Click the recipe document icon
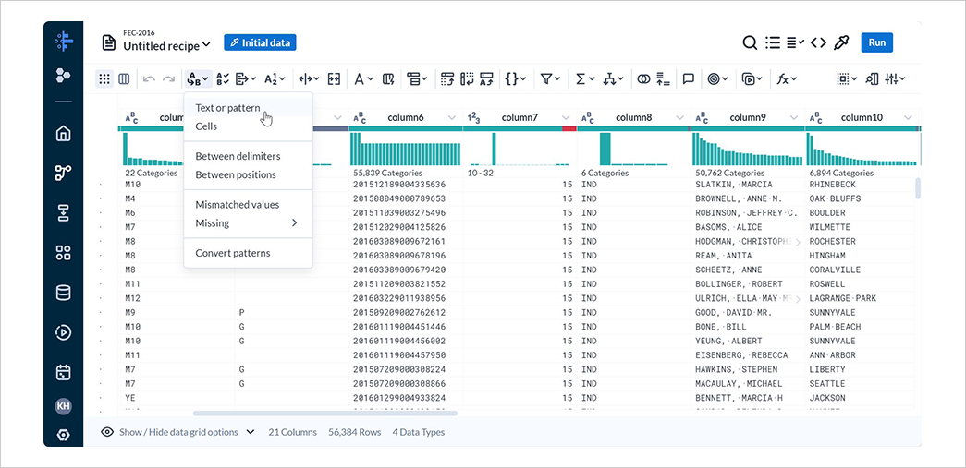 tap(109, 42)
